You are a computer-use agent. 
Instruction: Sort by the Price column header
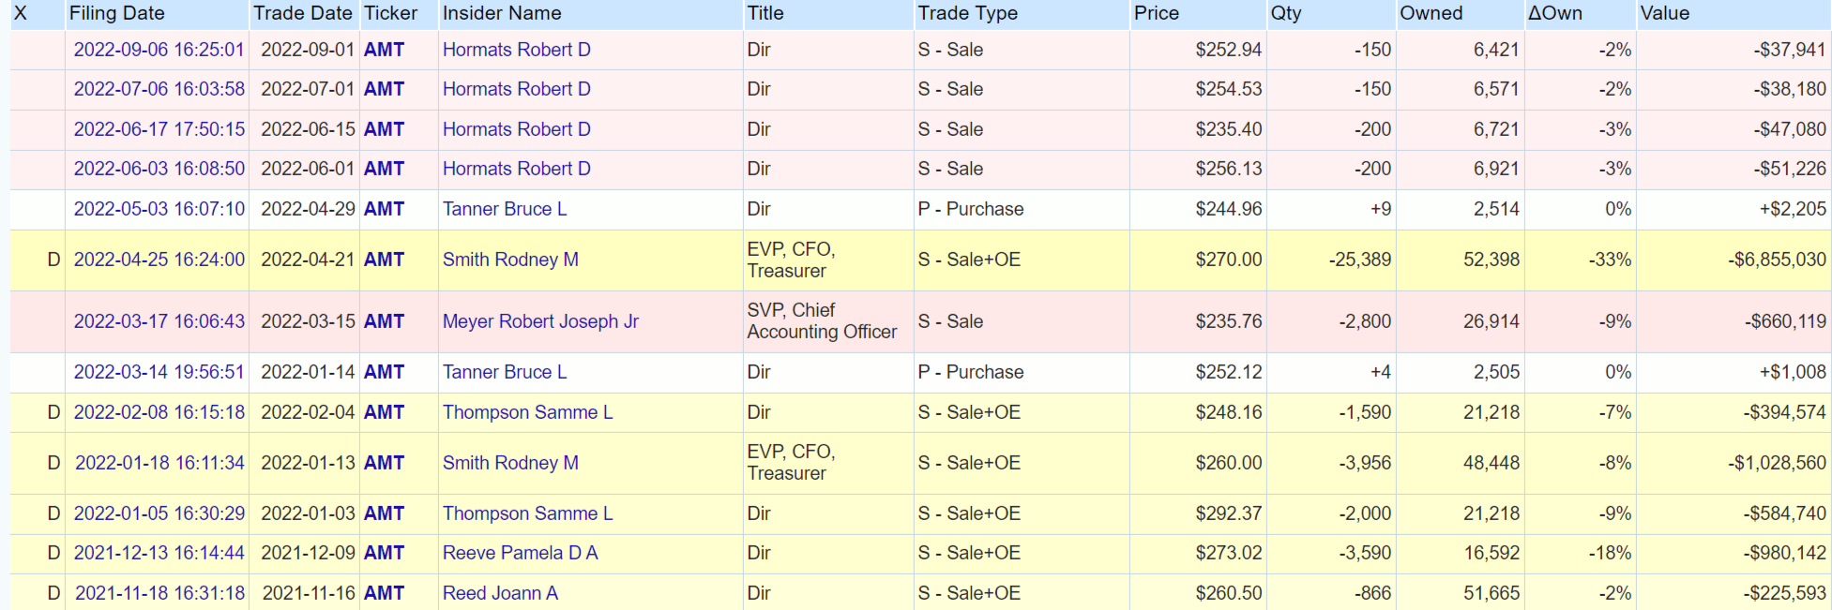1157,13
